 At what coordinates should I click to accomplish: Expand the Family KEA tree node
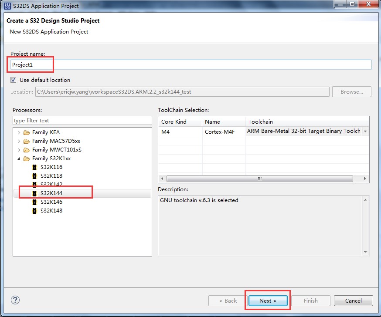pos(19,132)
